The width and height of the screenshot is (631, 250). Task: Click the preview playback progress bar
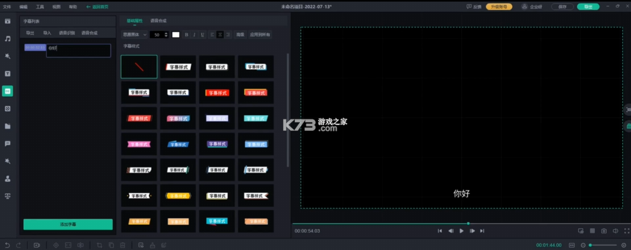coord(461,224)
